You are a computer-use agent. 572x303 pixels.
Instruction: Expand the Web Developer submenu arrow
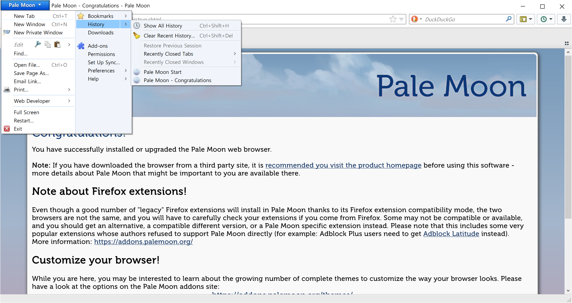click(69, 101)
